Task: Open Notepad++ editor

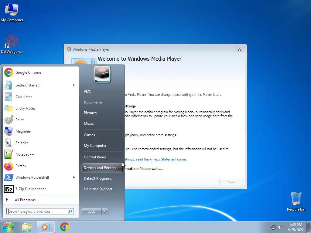Action: coord(41,154)
